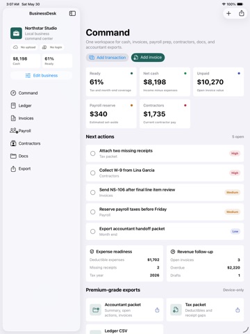This screenshot has width=250, height=334.
Task: Click the sliders icon beside Edit business
Action: 28,76
